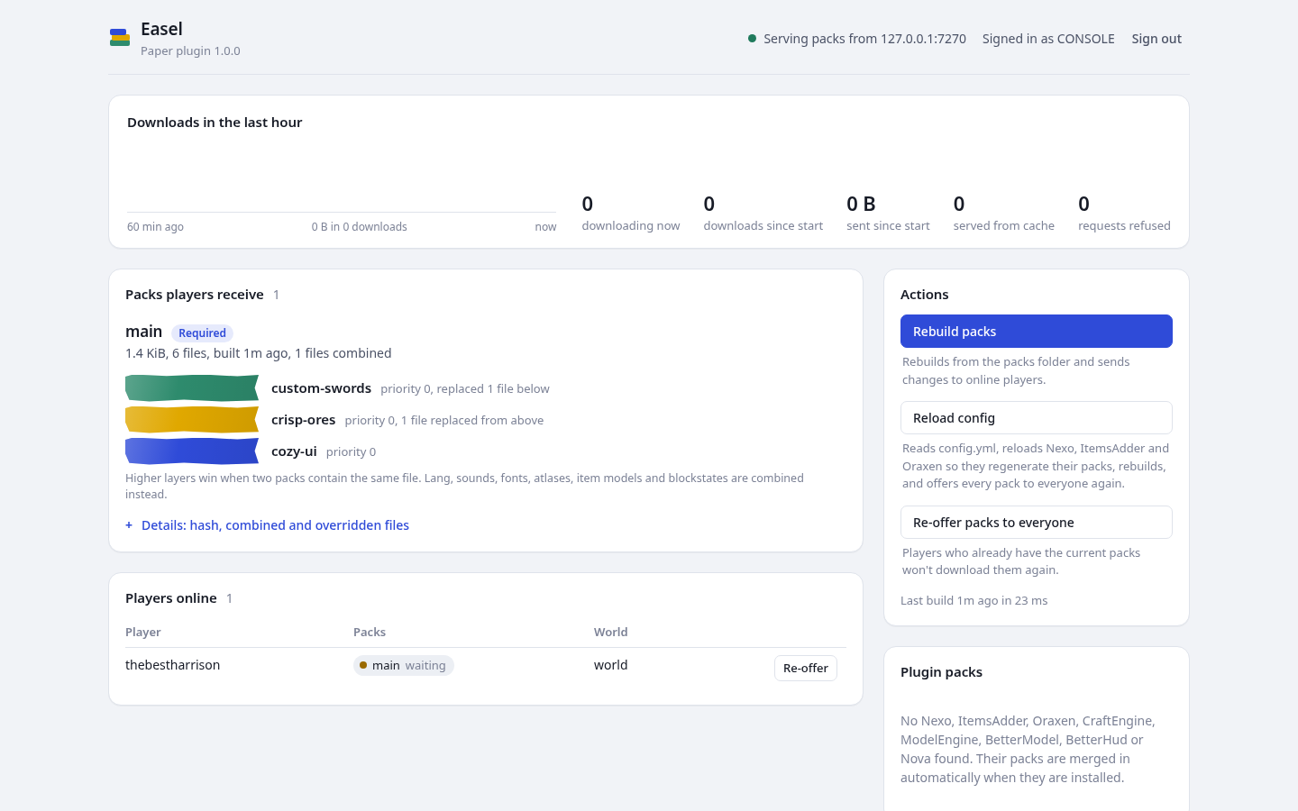Click the downloading now stat
The height and width of the screenshot is (811, 1298).
(x=631, y=214)
